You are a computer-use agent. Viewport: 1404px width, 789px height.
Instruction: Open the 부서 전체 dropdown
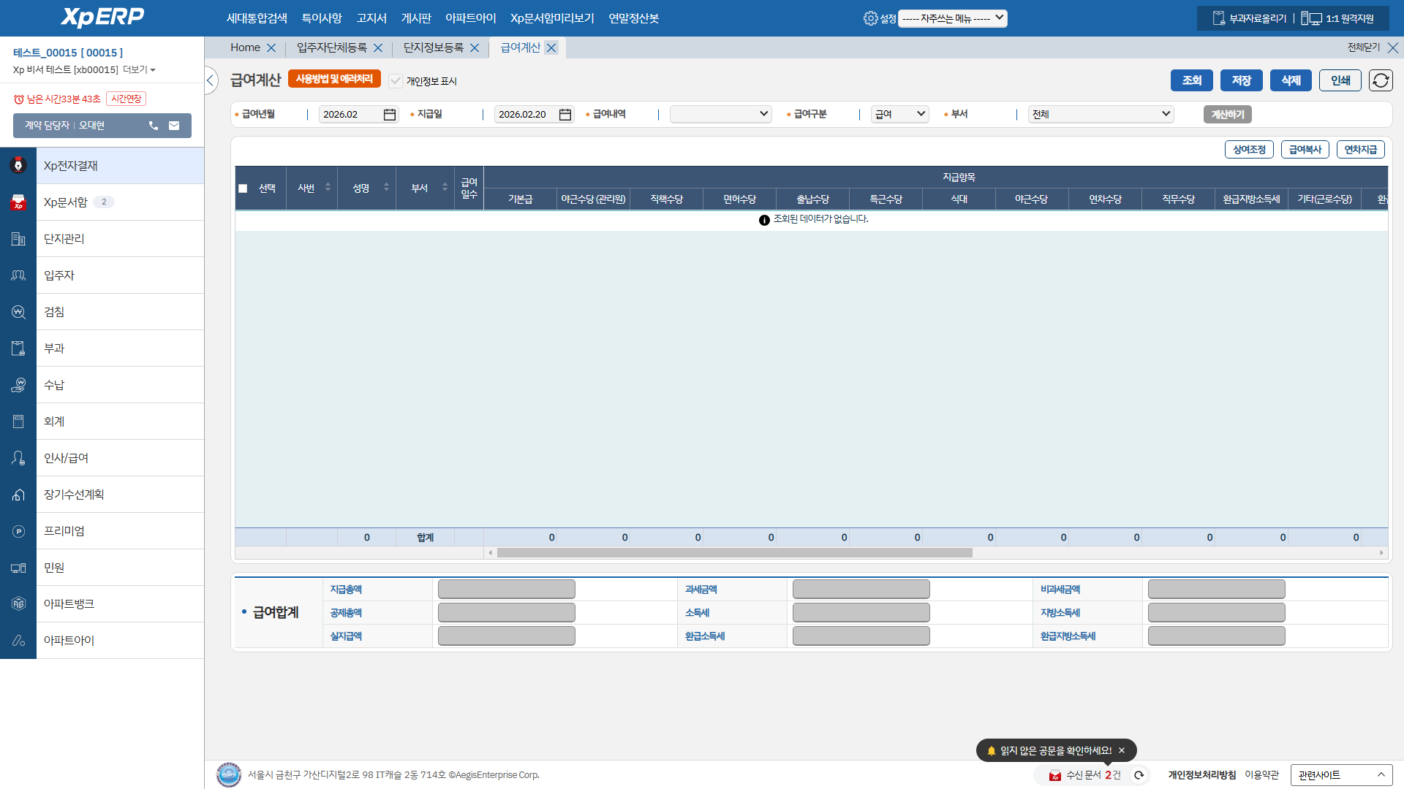click(x=1101, y=114)
